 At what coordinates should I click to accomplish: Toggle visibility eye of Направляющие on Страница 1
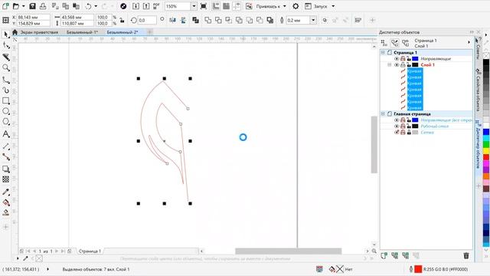tap(397, 58)
